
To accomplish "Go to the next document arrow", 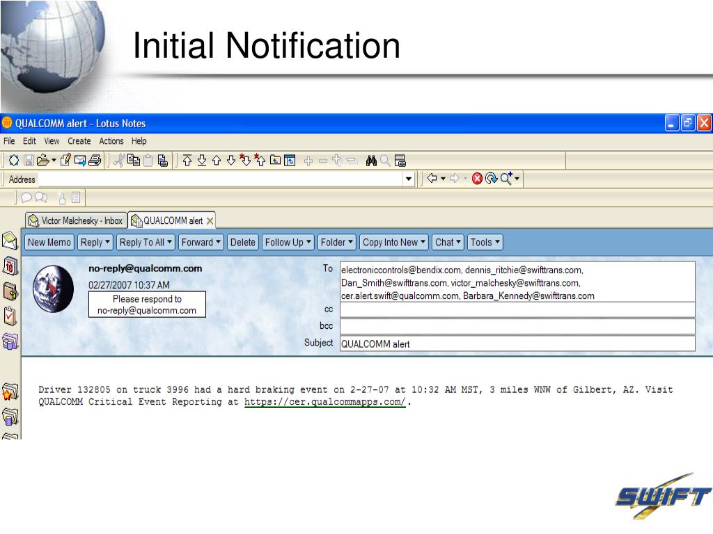I will pyautogui.click(x=231, y=161).
